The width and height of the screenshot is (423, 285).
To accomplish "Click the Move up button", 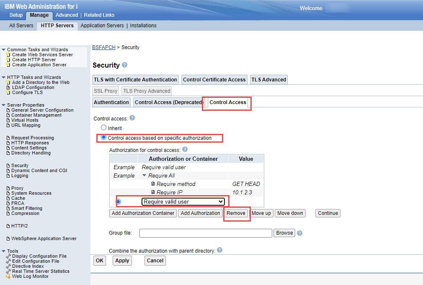I will pyautogui.click(x=261, y=213).
